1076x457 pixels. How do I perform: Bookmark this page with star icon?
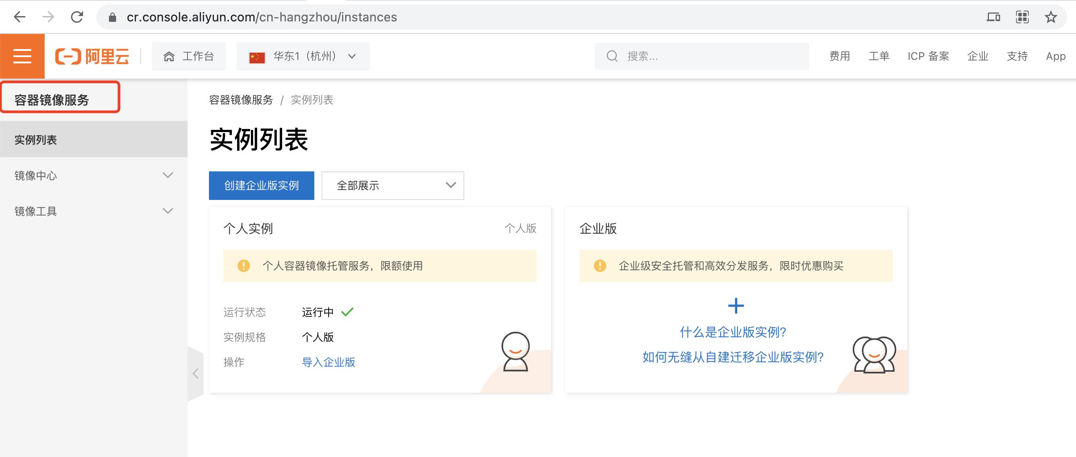(1051, 17)
